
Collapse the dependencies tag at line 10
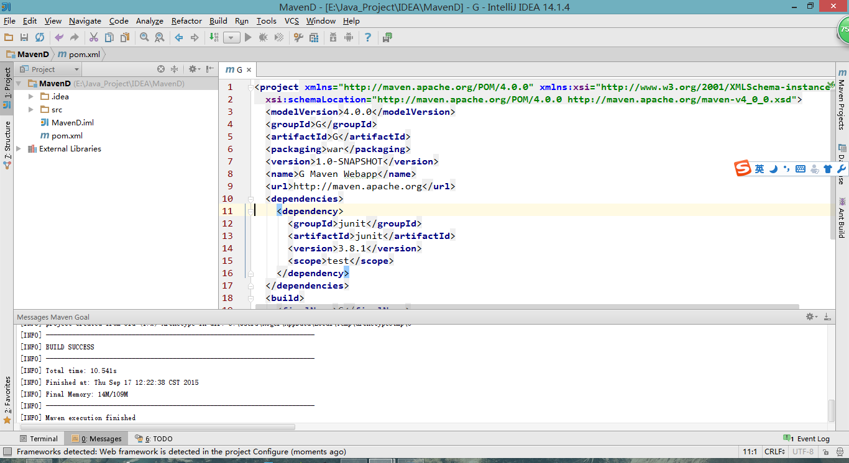pyautogui.click(x=250, y=199)
